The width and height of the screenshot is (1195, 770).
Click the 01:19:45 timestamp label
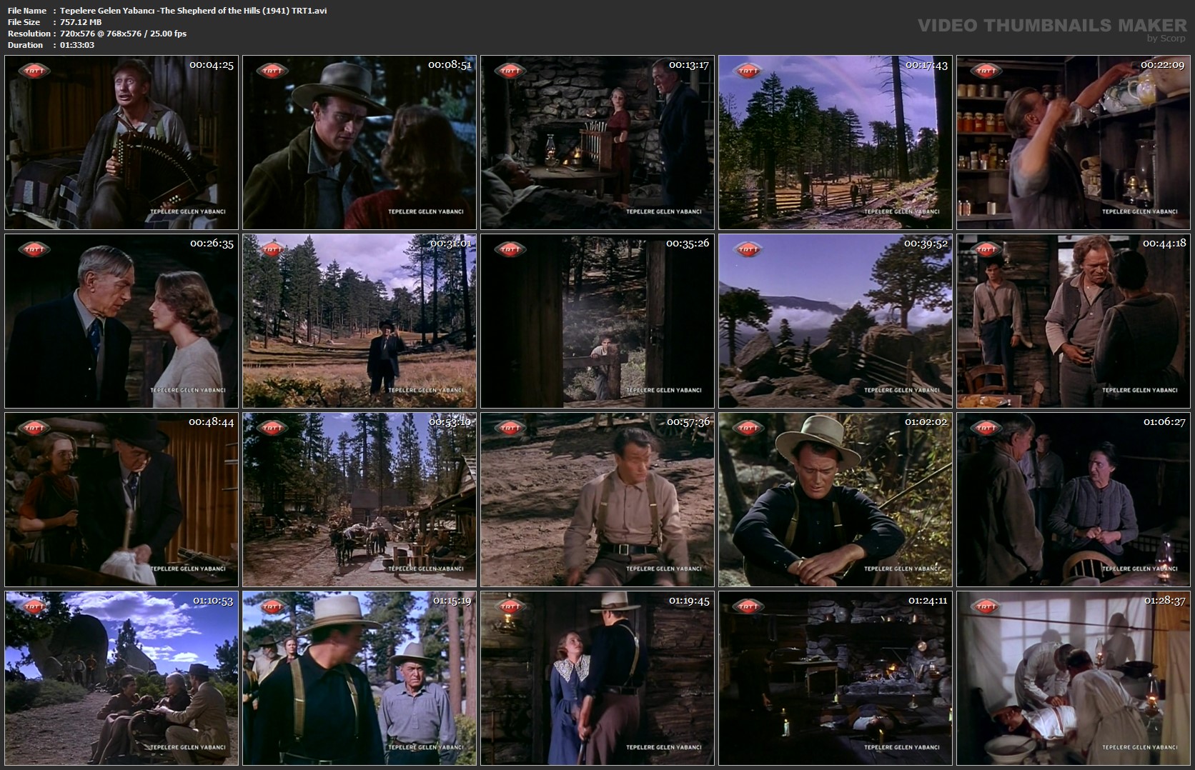click(x=688, y=601)
